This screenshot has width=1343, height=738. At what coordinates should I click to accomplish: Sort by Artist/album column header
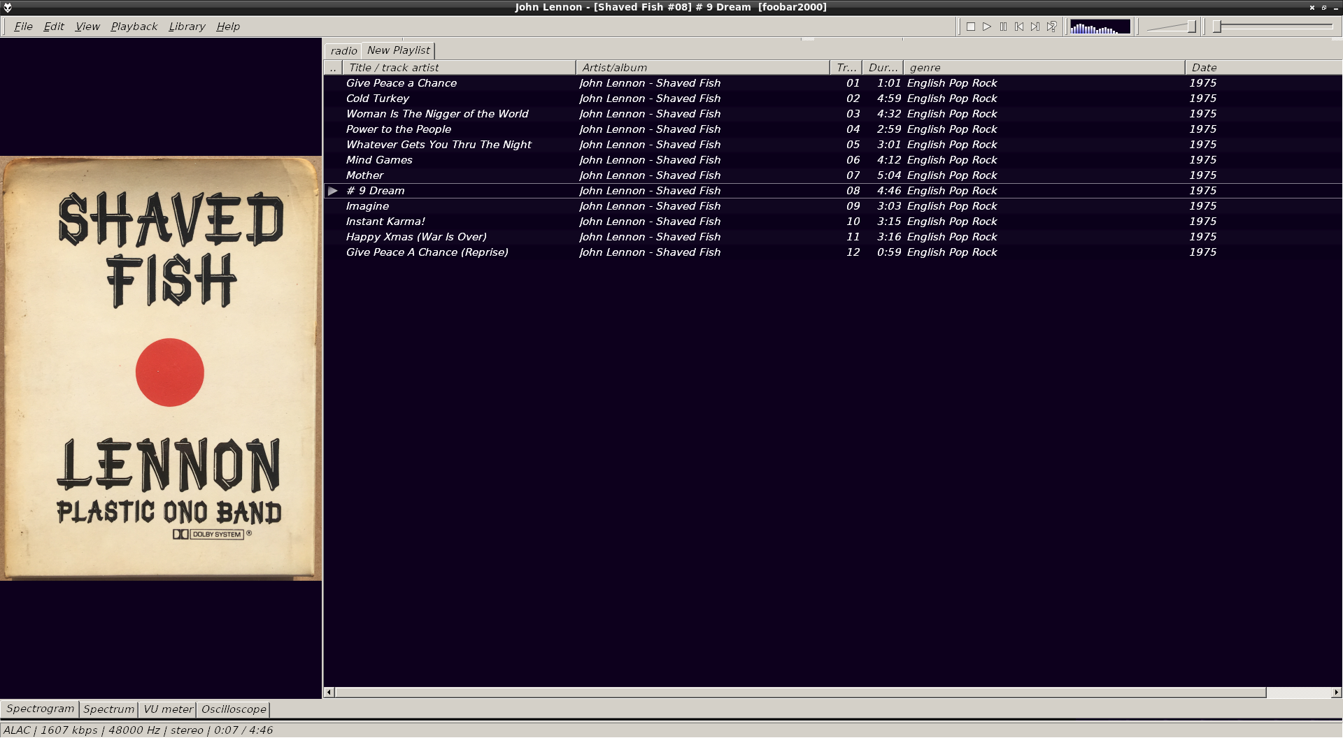[702, 68]
